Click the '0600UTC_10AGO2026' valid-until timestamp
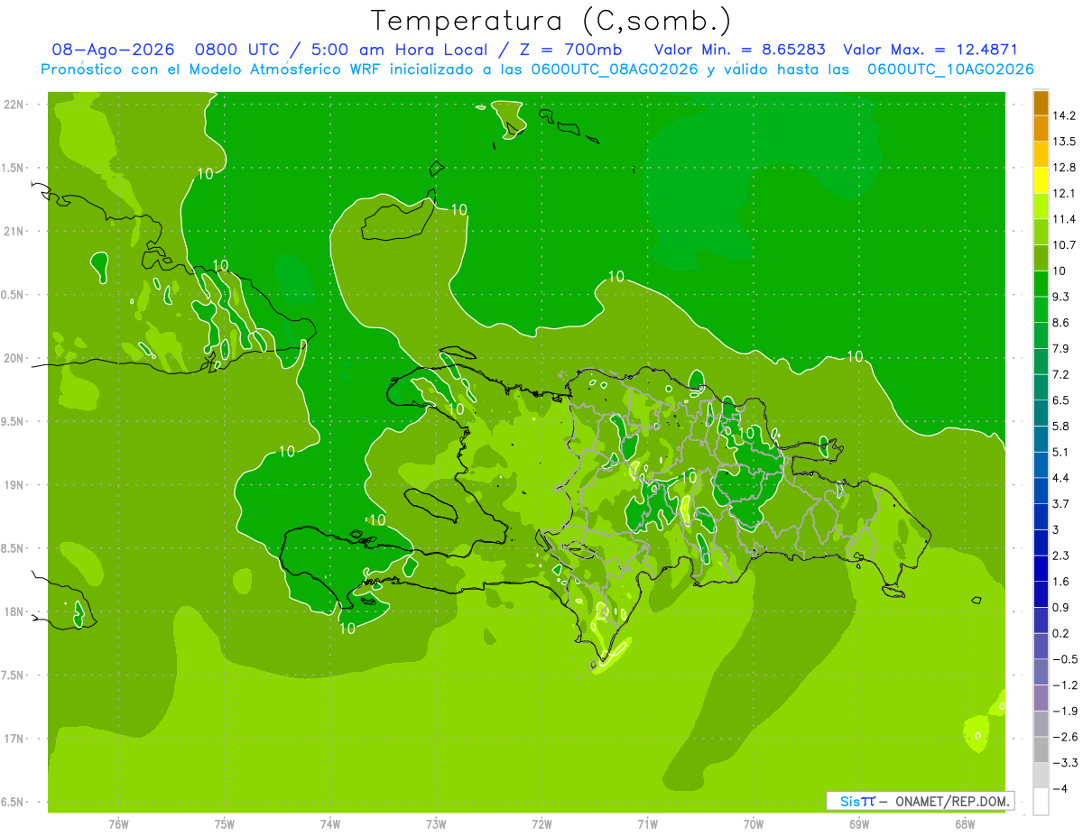1083x836 pixels. coord(950,69)
